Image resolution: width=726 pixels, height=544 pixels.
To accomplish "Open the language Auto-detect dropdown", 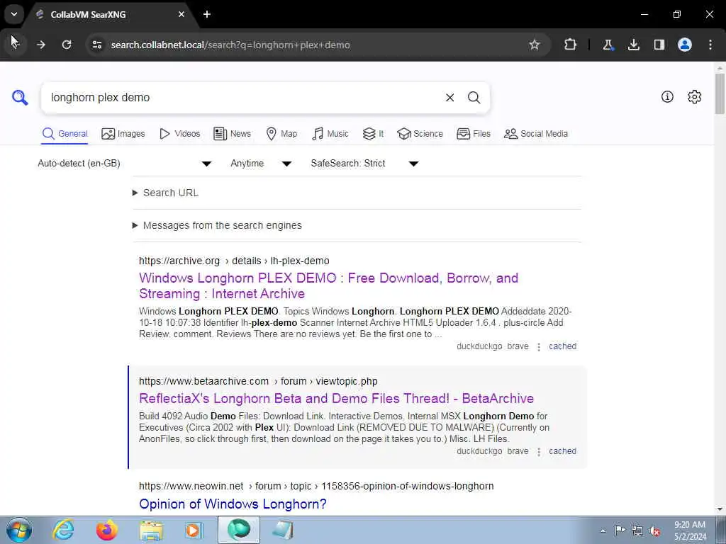I will coord(125,164).
